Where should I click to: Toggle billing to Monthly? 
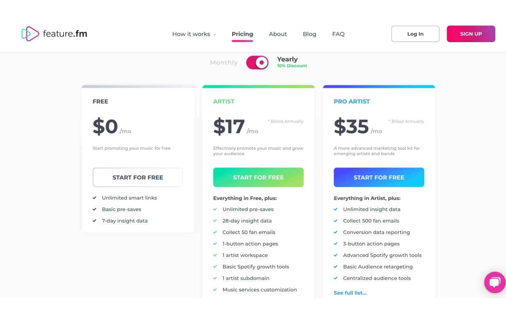[223, 63]
